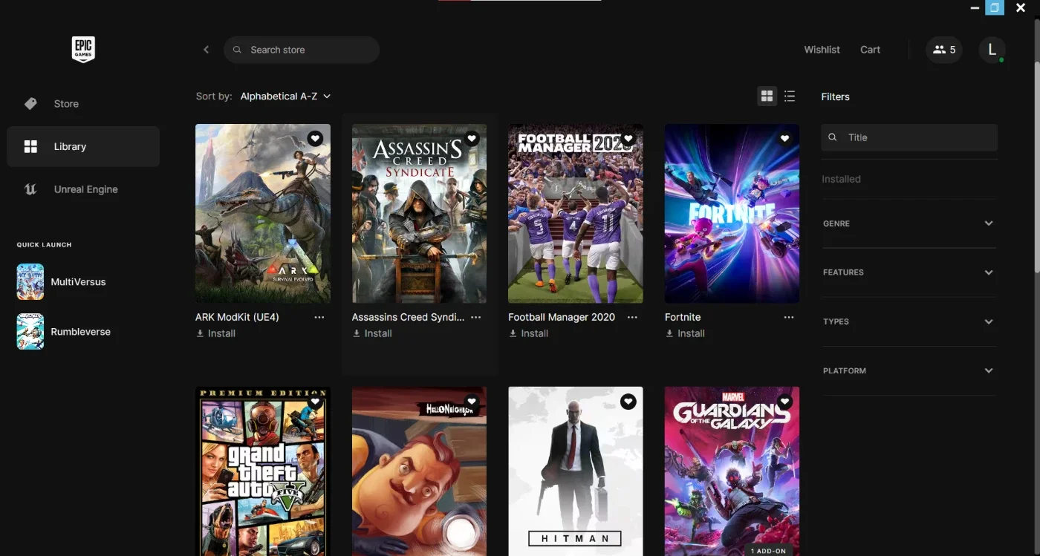Open the friends list icon

click(944, 50)
